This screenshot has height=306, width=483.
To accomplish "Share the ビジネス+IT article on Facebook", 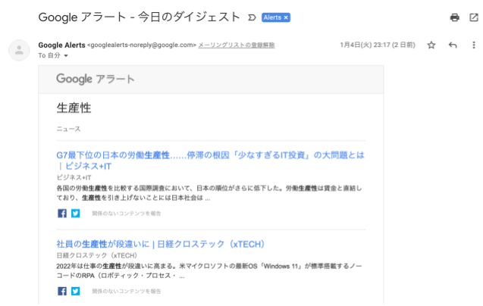I will coord(62,214).
